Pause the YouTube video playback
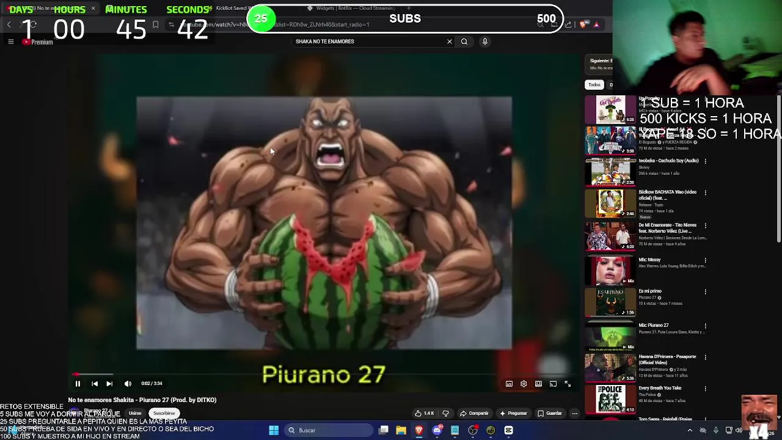This screenshot has width=782, height=440. (x=78, y=384)
